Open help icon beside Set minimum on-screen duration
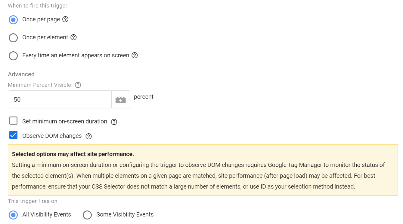This screenshot has width=403, height=224. [114, 122]
